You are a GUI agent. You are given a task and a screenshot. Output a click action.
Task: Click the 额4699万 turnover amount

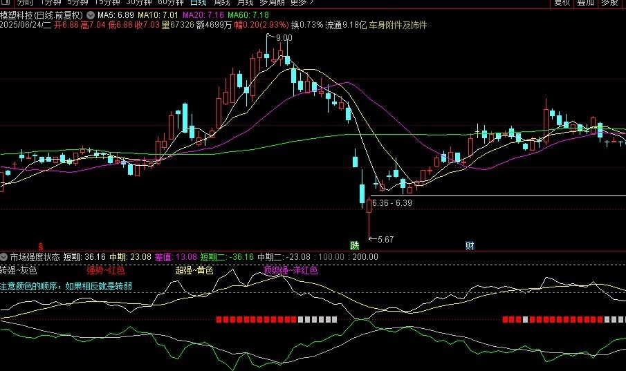point(214,25)
